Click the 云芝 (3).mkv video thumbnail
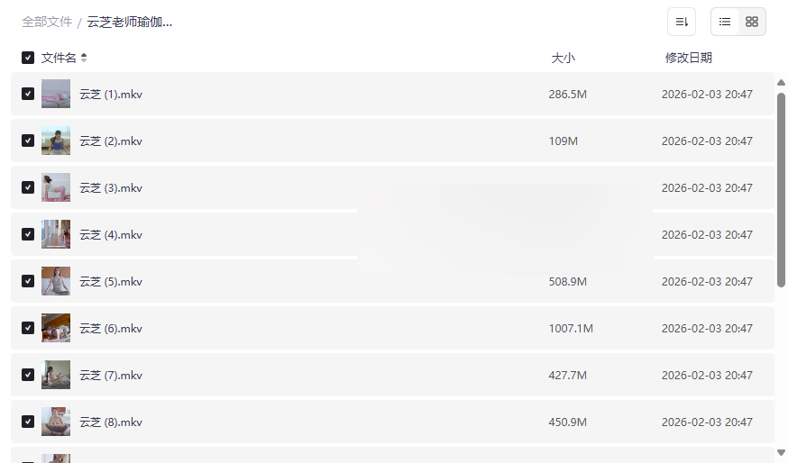Viewport: 788px width, 463px height. point(56,187)
